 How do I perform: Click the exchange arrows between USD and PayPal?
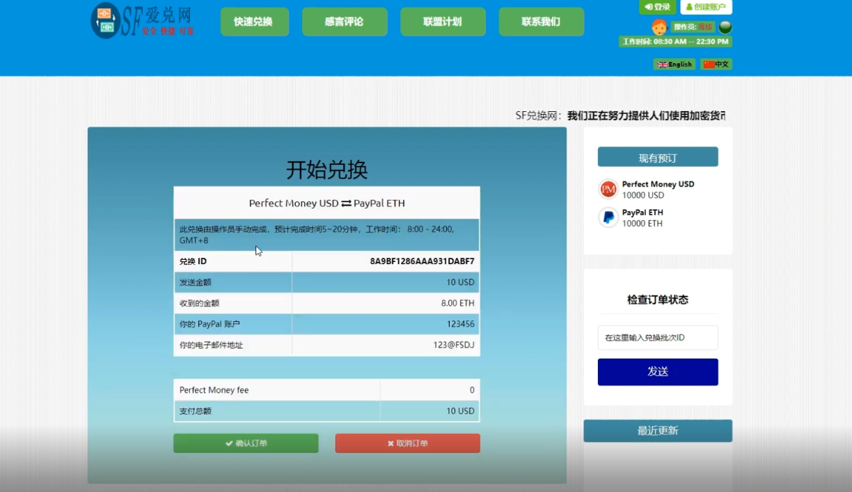pos(346,204)
